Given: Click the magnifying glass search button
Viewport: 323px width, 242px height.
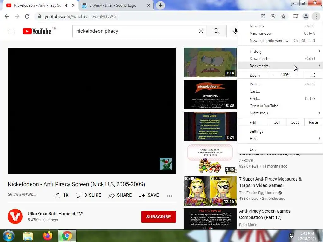Looking at the screenshot, I should (216, 31).
